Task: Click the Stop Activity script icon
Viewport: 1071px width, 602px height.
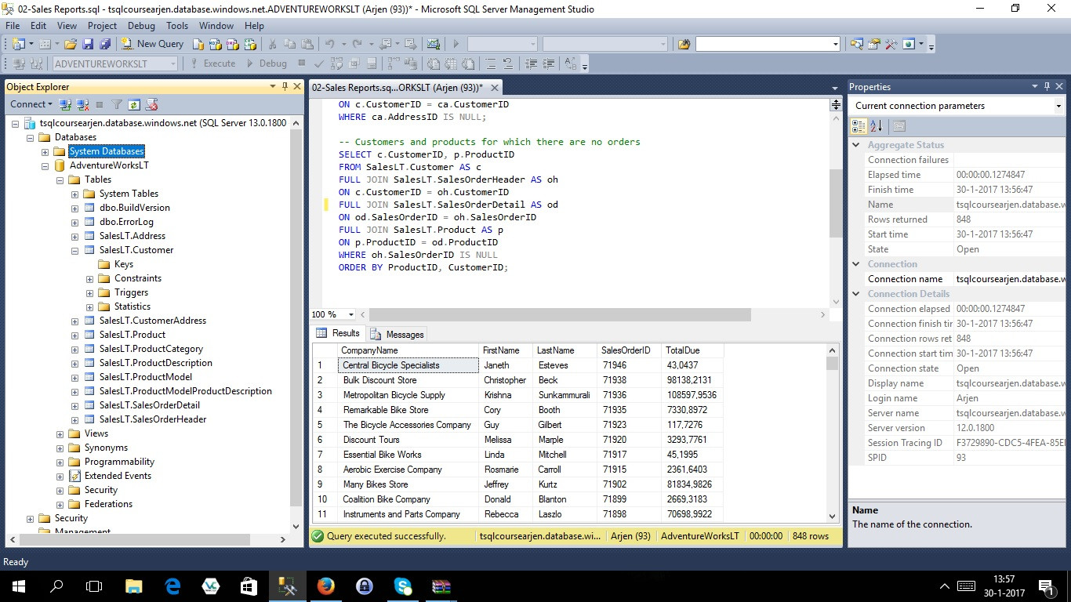Action: (152, 104)
